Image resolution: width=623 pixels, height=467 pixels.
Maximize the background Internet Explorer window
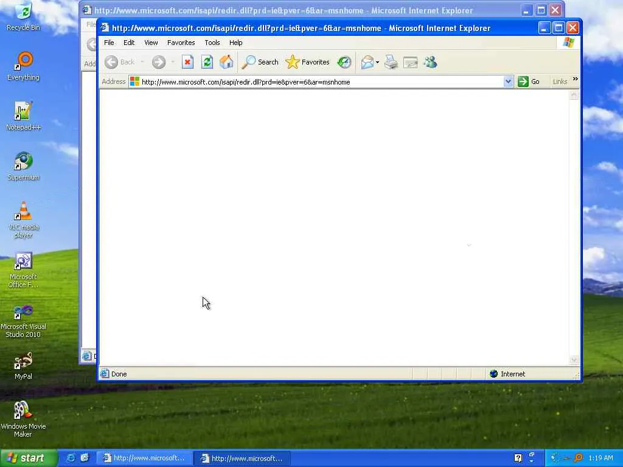tap(541, 10)
